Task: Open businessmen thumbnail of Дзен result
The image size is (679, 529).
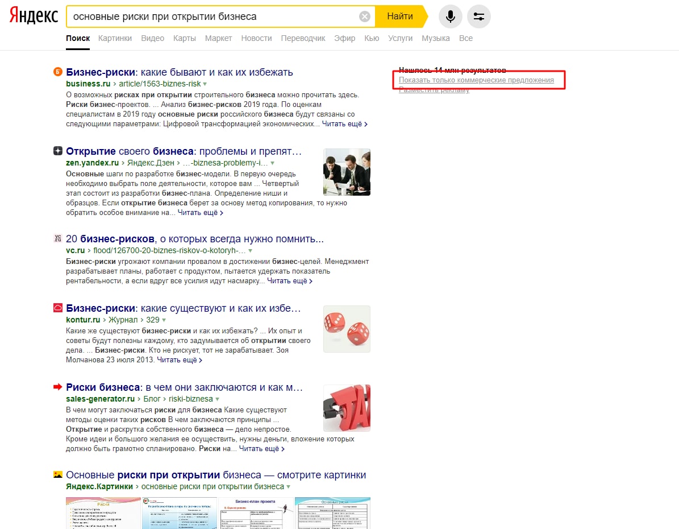Action: 347,172
